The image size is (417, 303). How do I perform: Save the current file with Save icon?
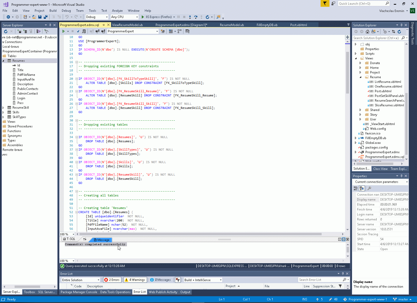(40, 17)
